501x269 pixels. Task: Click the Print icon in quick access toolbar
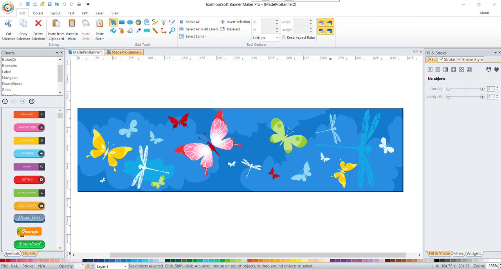click(79, 4)
